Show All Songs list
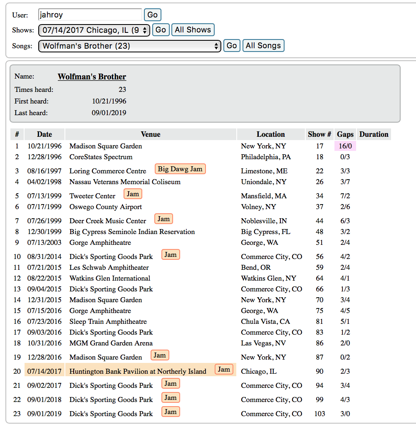 click(263, 46)
